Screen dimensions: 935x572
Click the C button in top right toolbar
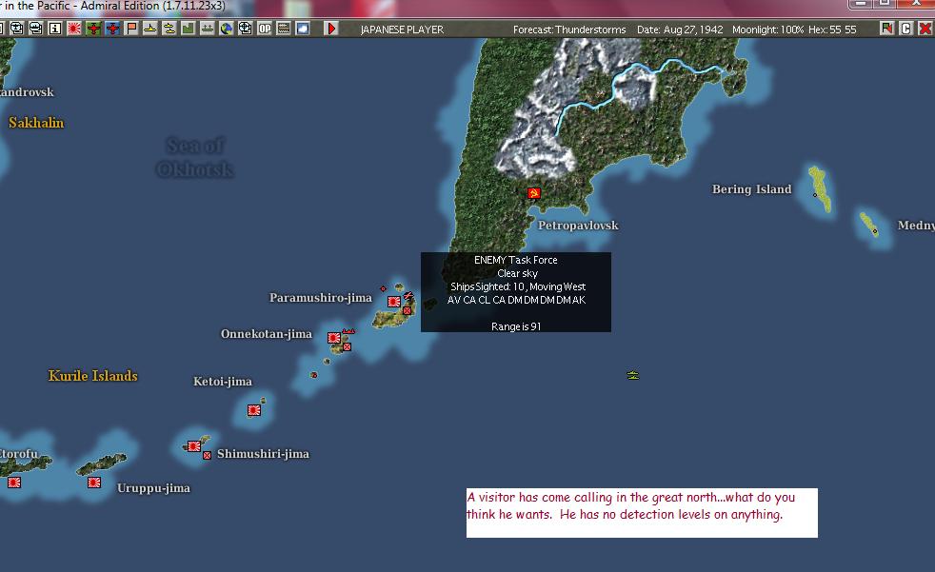pos(905,28)
